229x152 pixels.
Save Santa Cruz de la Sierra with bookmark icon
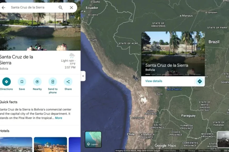click(22, 82)
